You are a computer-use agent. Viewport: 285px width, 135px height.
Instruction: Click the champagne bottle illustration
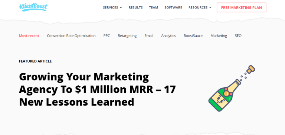coord(232,88)
